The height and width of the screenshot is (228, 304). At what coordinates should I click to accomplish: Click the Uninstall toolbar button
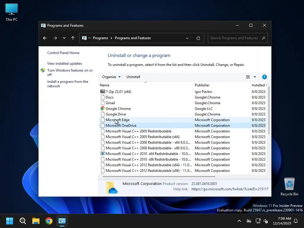(x=133, y=77)
